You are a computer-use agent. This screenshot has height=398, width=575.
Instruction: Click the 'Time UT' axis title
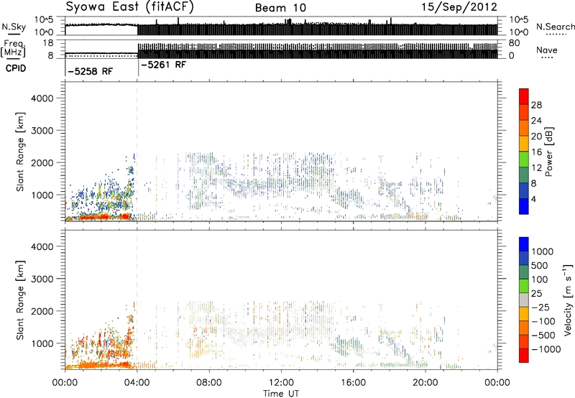(x=281, y=394)
